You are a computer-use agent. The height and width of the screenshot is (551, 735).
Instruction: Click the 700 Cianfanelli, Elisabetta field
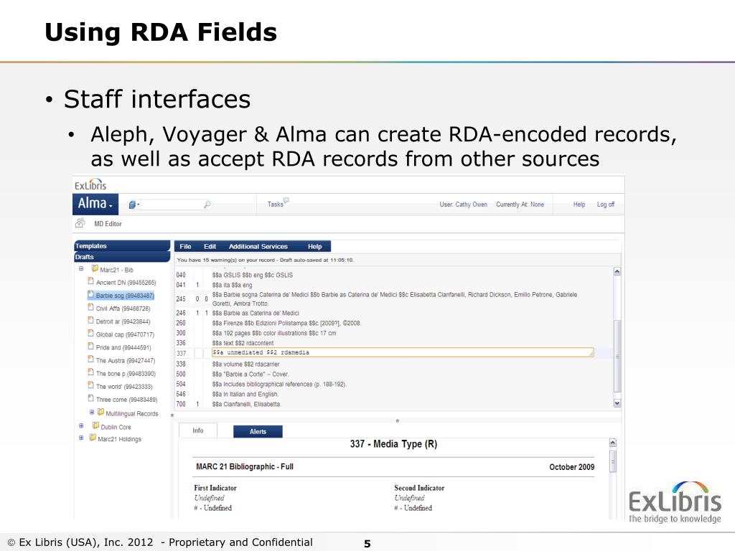[x=247, y=404]
